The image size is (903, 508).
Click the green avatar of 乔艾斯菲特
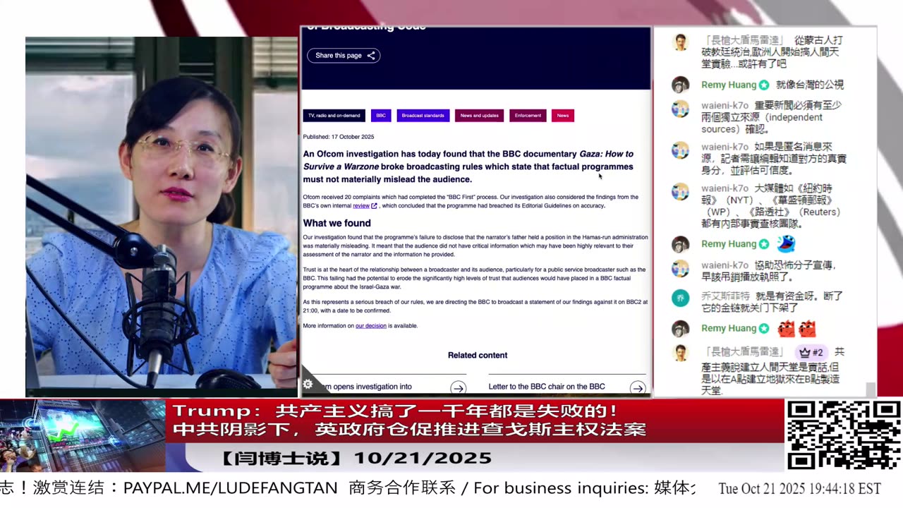681,298
